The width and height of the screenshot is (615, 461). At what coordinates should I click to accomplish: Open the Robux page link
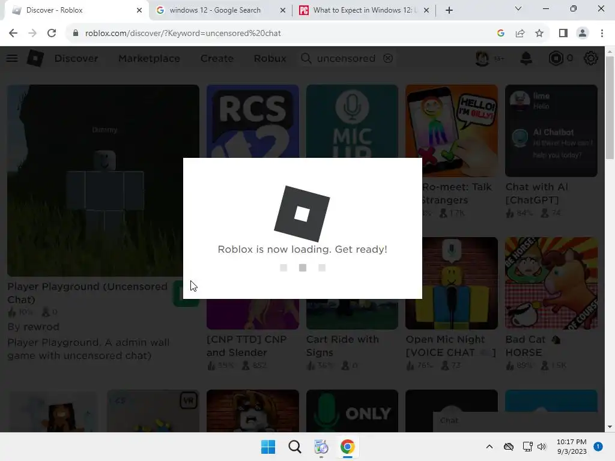[x=270, y=58]
